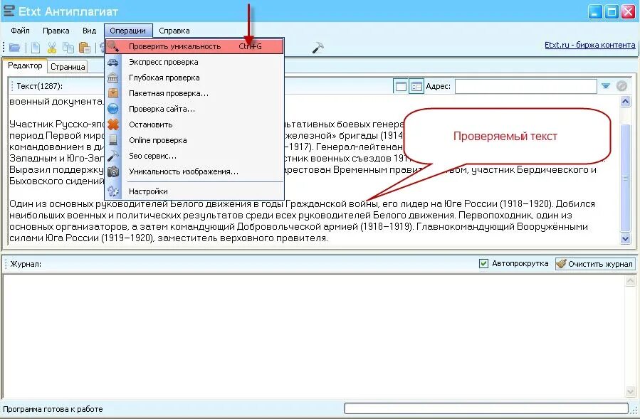This screenshot has height=419, width=640.
Task: Click the new document toolbar icon
Action: click(36, 48)
